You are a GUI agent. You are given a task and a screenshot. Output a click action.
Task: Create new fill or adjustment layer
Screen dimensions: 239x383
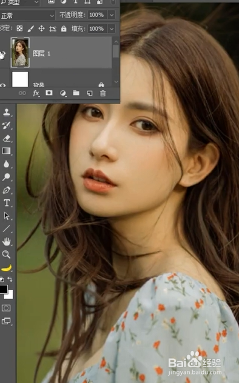tap(63, 93)
